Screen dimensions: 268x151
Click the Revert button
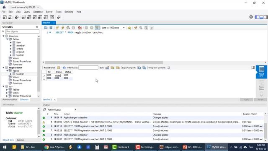[x=260, y=100]
